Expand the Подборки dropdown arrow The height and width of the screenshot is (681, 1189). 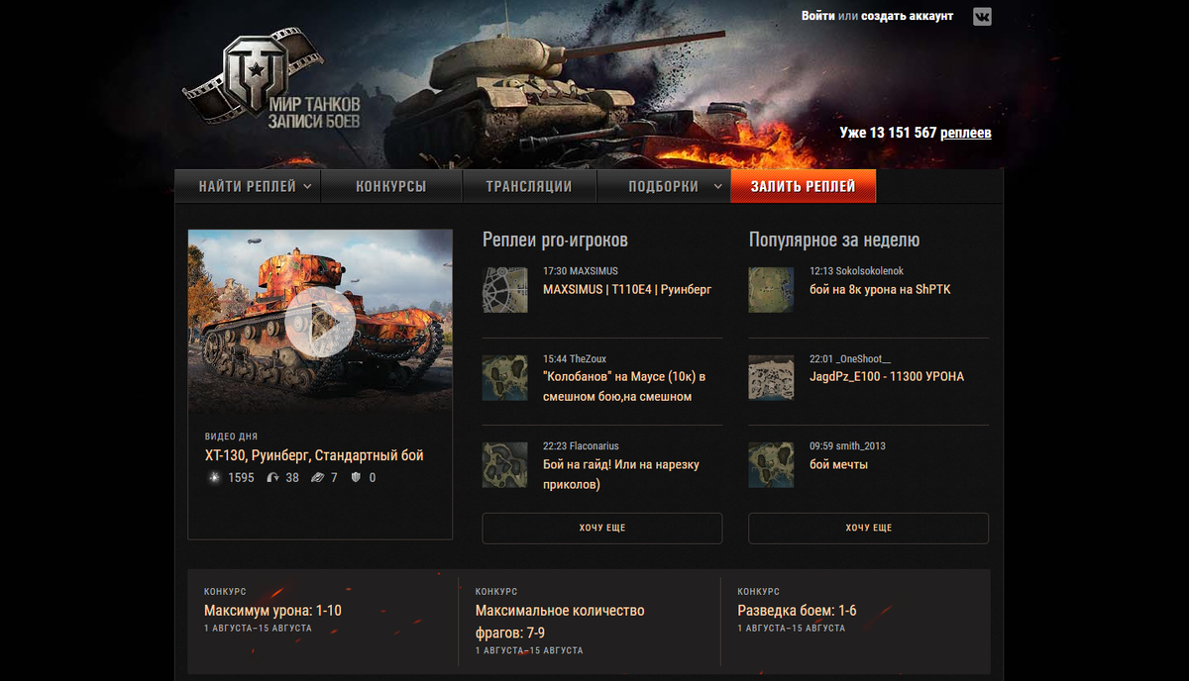click(717, 186)
